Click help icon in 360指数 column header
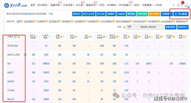The width and height of the screenshot is (191, 103). (90, 37)
